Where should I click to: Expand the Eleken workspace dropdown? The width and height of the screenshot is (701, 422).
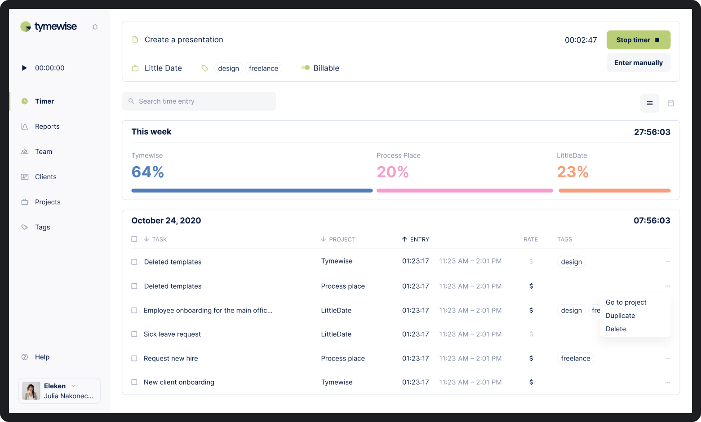click(x=74, y=386)
